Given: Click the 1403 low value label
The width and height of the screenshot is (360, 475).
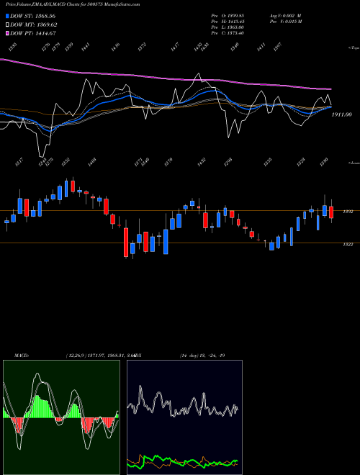Looking at the screenshot, I should (92, 162).
